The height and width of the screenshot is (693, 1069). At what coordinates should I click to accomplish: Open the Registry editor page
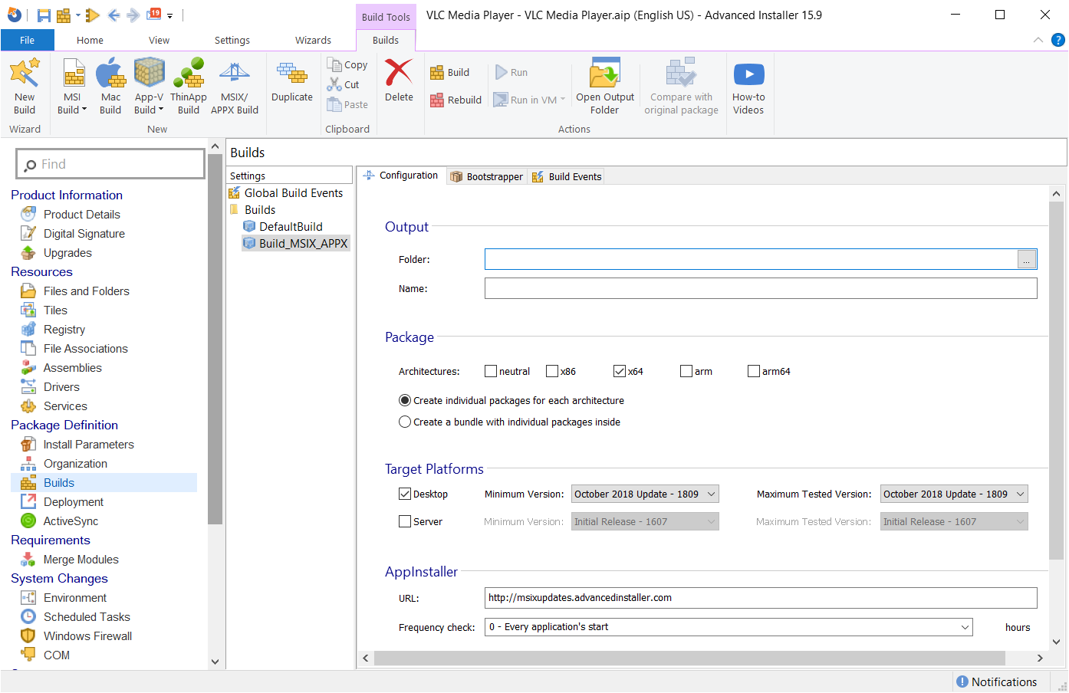(x=64, y=330)
